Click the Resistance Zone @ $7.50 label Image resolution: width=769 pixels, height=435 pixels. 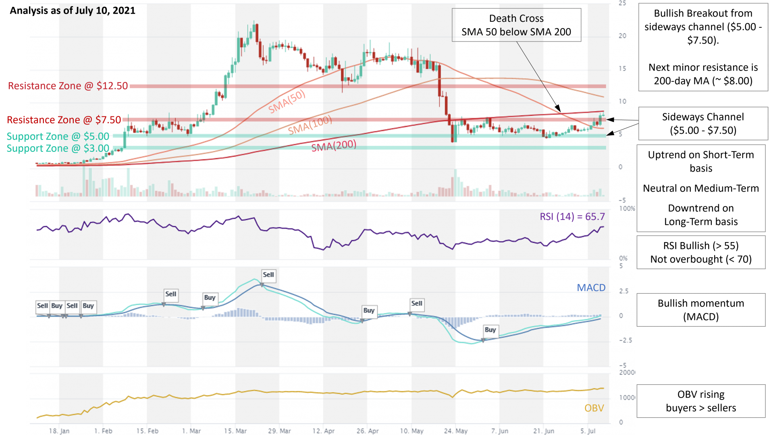click(x=64, y=120)
